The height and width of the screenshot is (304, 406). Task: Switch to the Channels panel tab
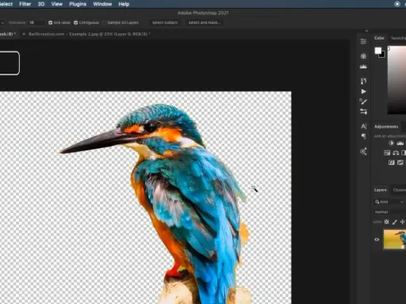(399, 190)
